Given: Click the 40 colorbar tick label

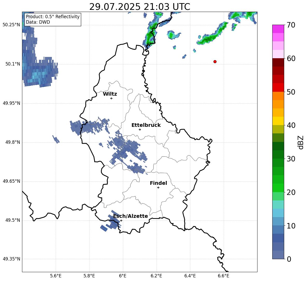Looking at the screenshot, I should tap(291, 125).
